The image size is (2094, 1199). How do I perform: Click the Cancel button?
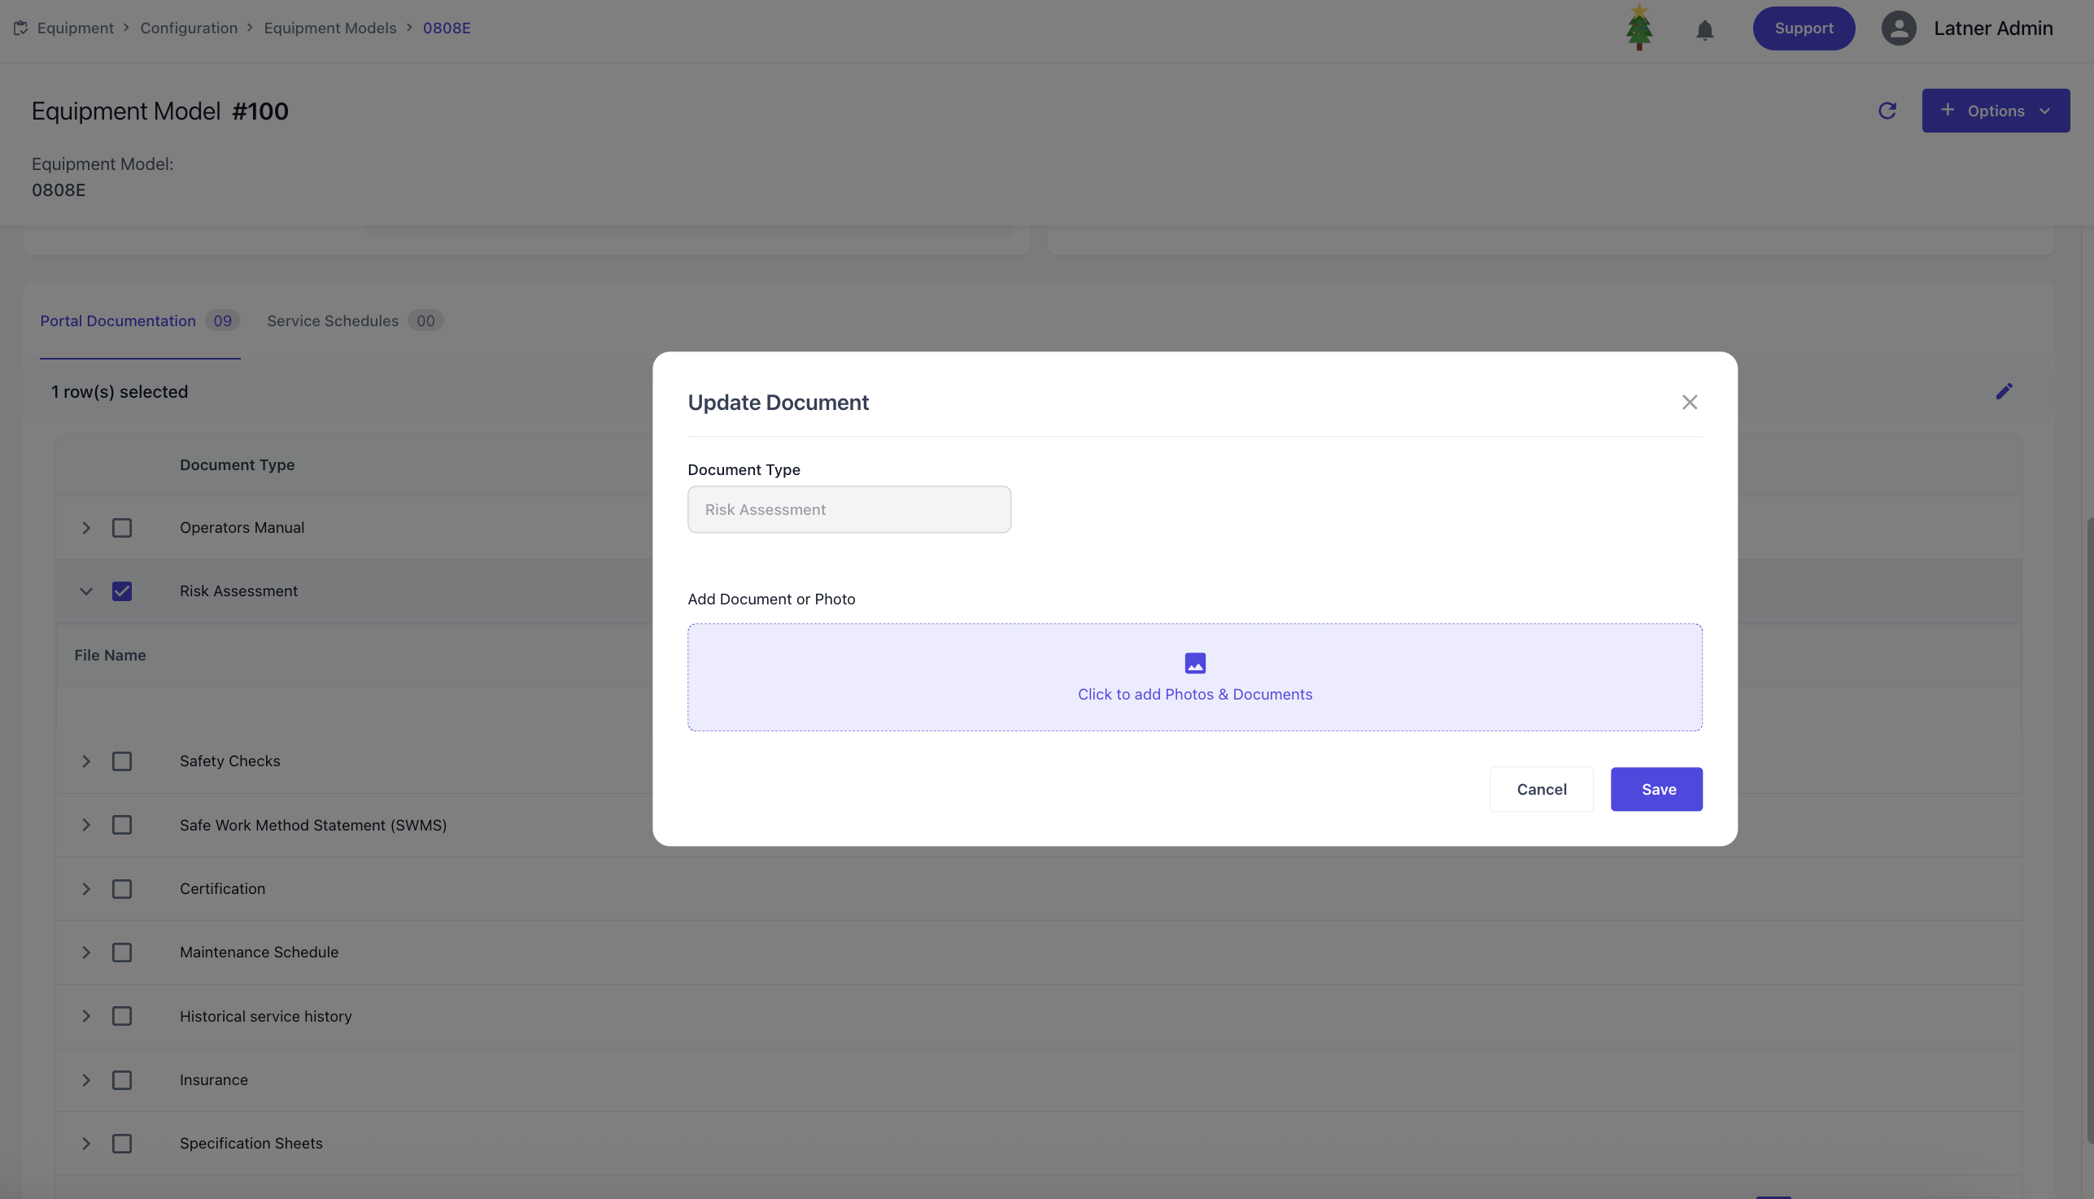click(x=1541, y=789)
